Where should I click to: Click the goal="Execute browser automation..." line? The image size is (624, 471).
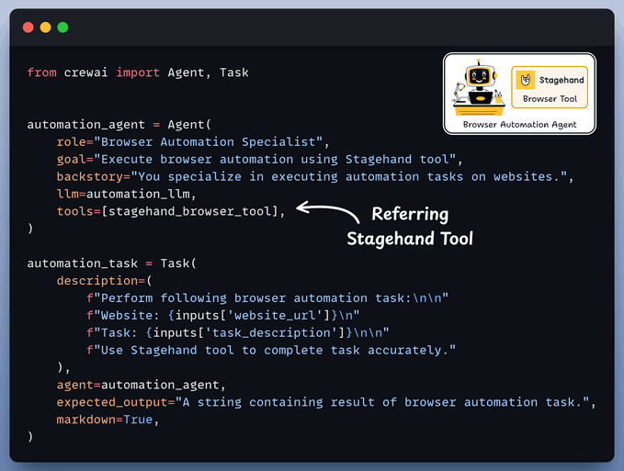tap(259, 160)
